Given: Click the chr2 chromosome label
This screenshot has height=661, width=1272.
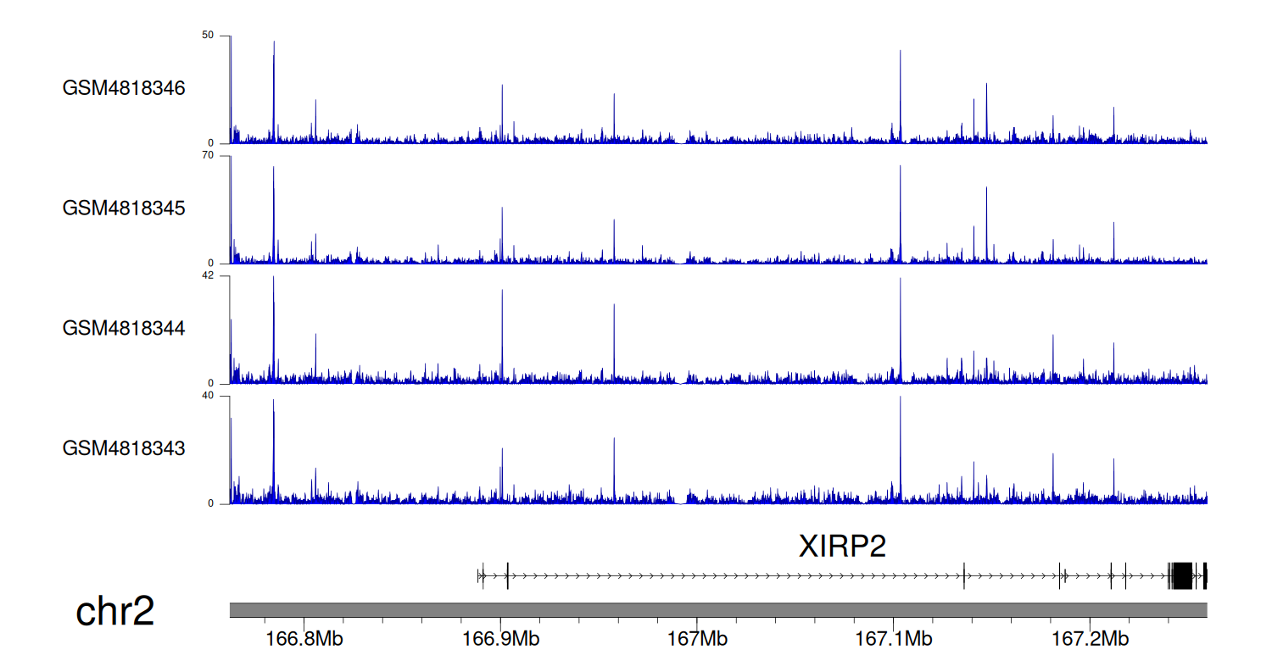Looking at the screenshot, I should 115,612.
